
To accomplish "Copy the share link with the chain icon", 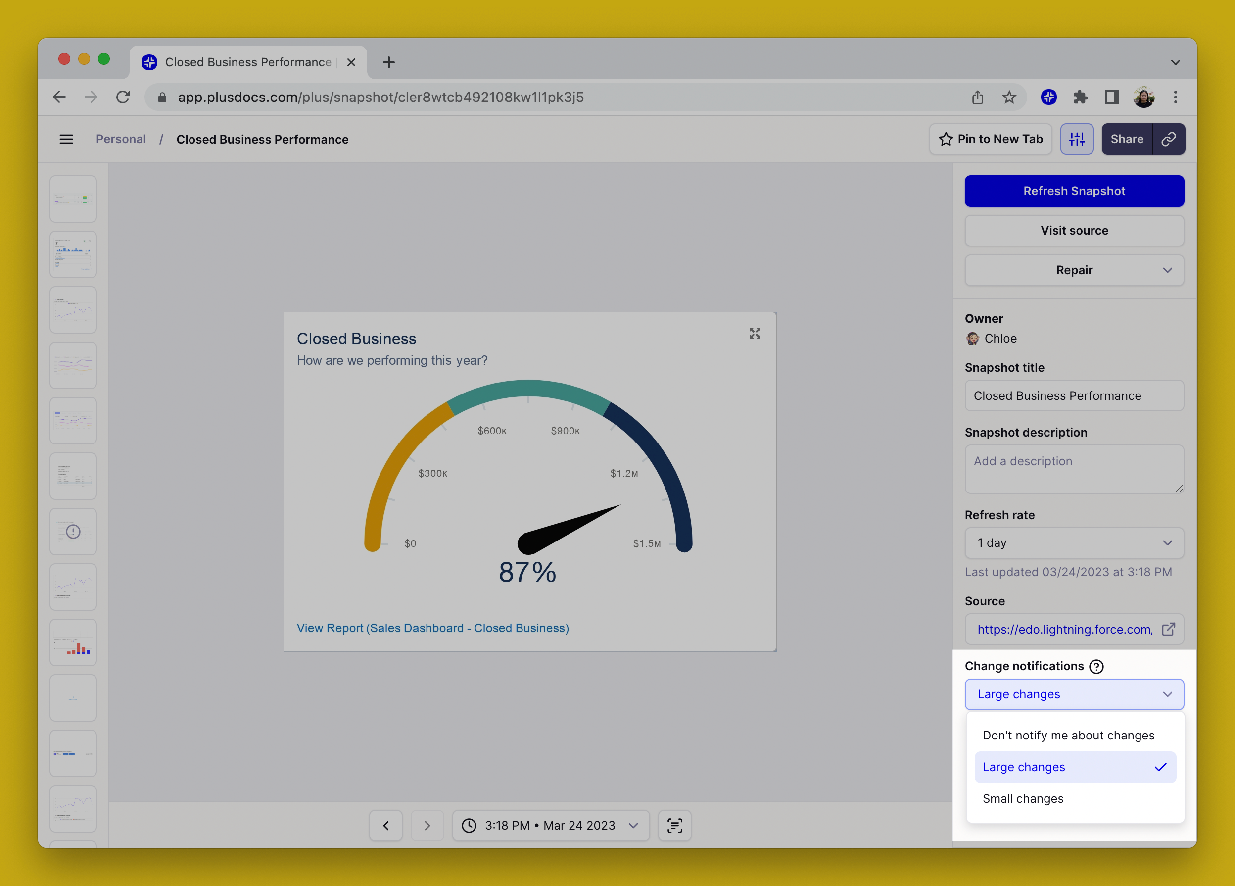I will click(x=1169, y=140).
